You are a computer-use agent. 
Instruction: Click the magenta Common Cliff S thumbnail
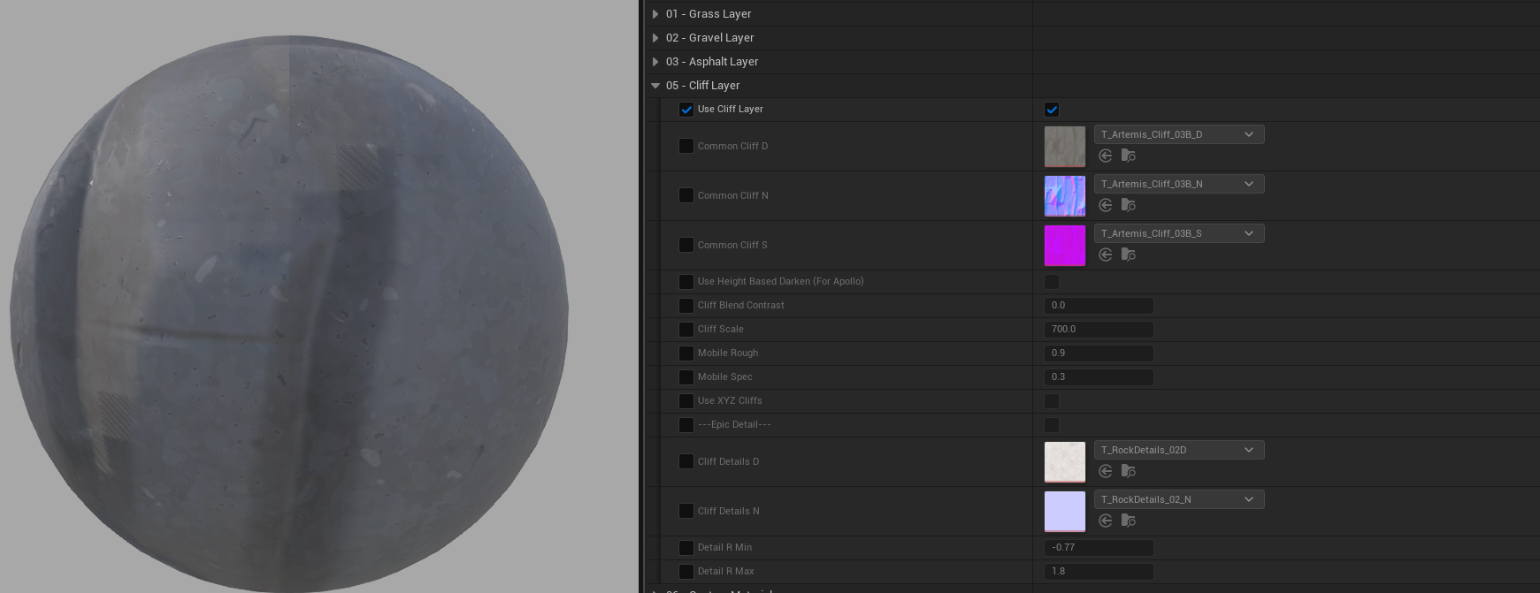1065,246
